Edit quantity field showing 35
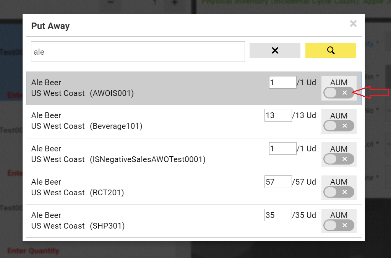Image resolution: width=391 pixels, height=258 pixels. 278,215
